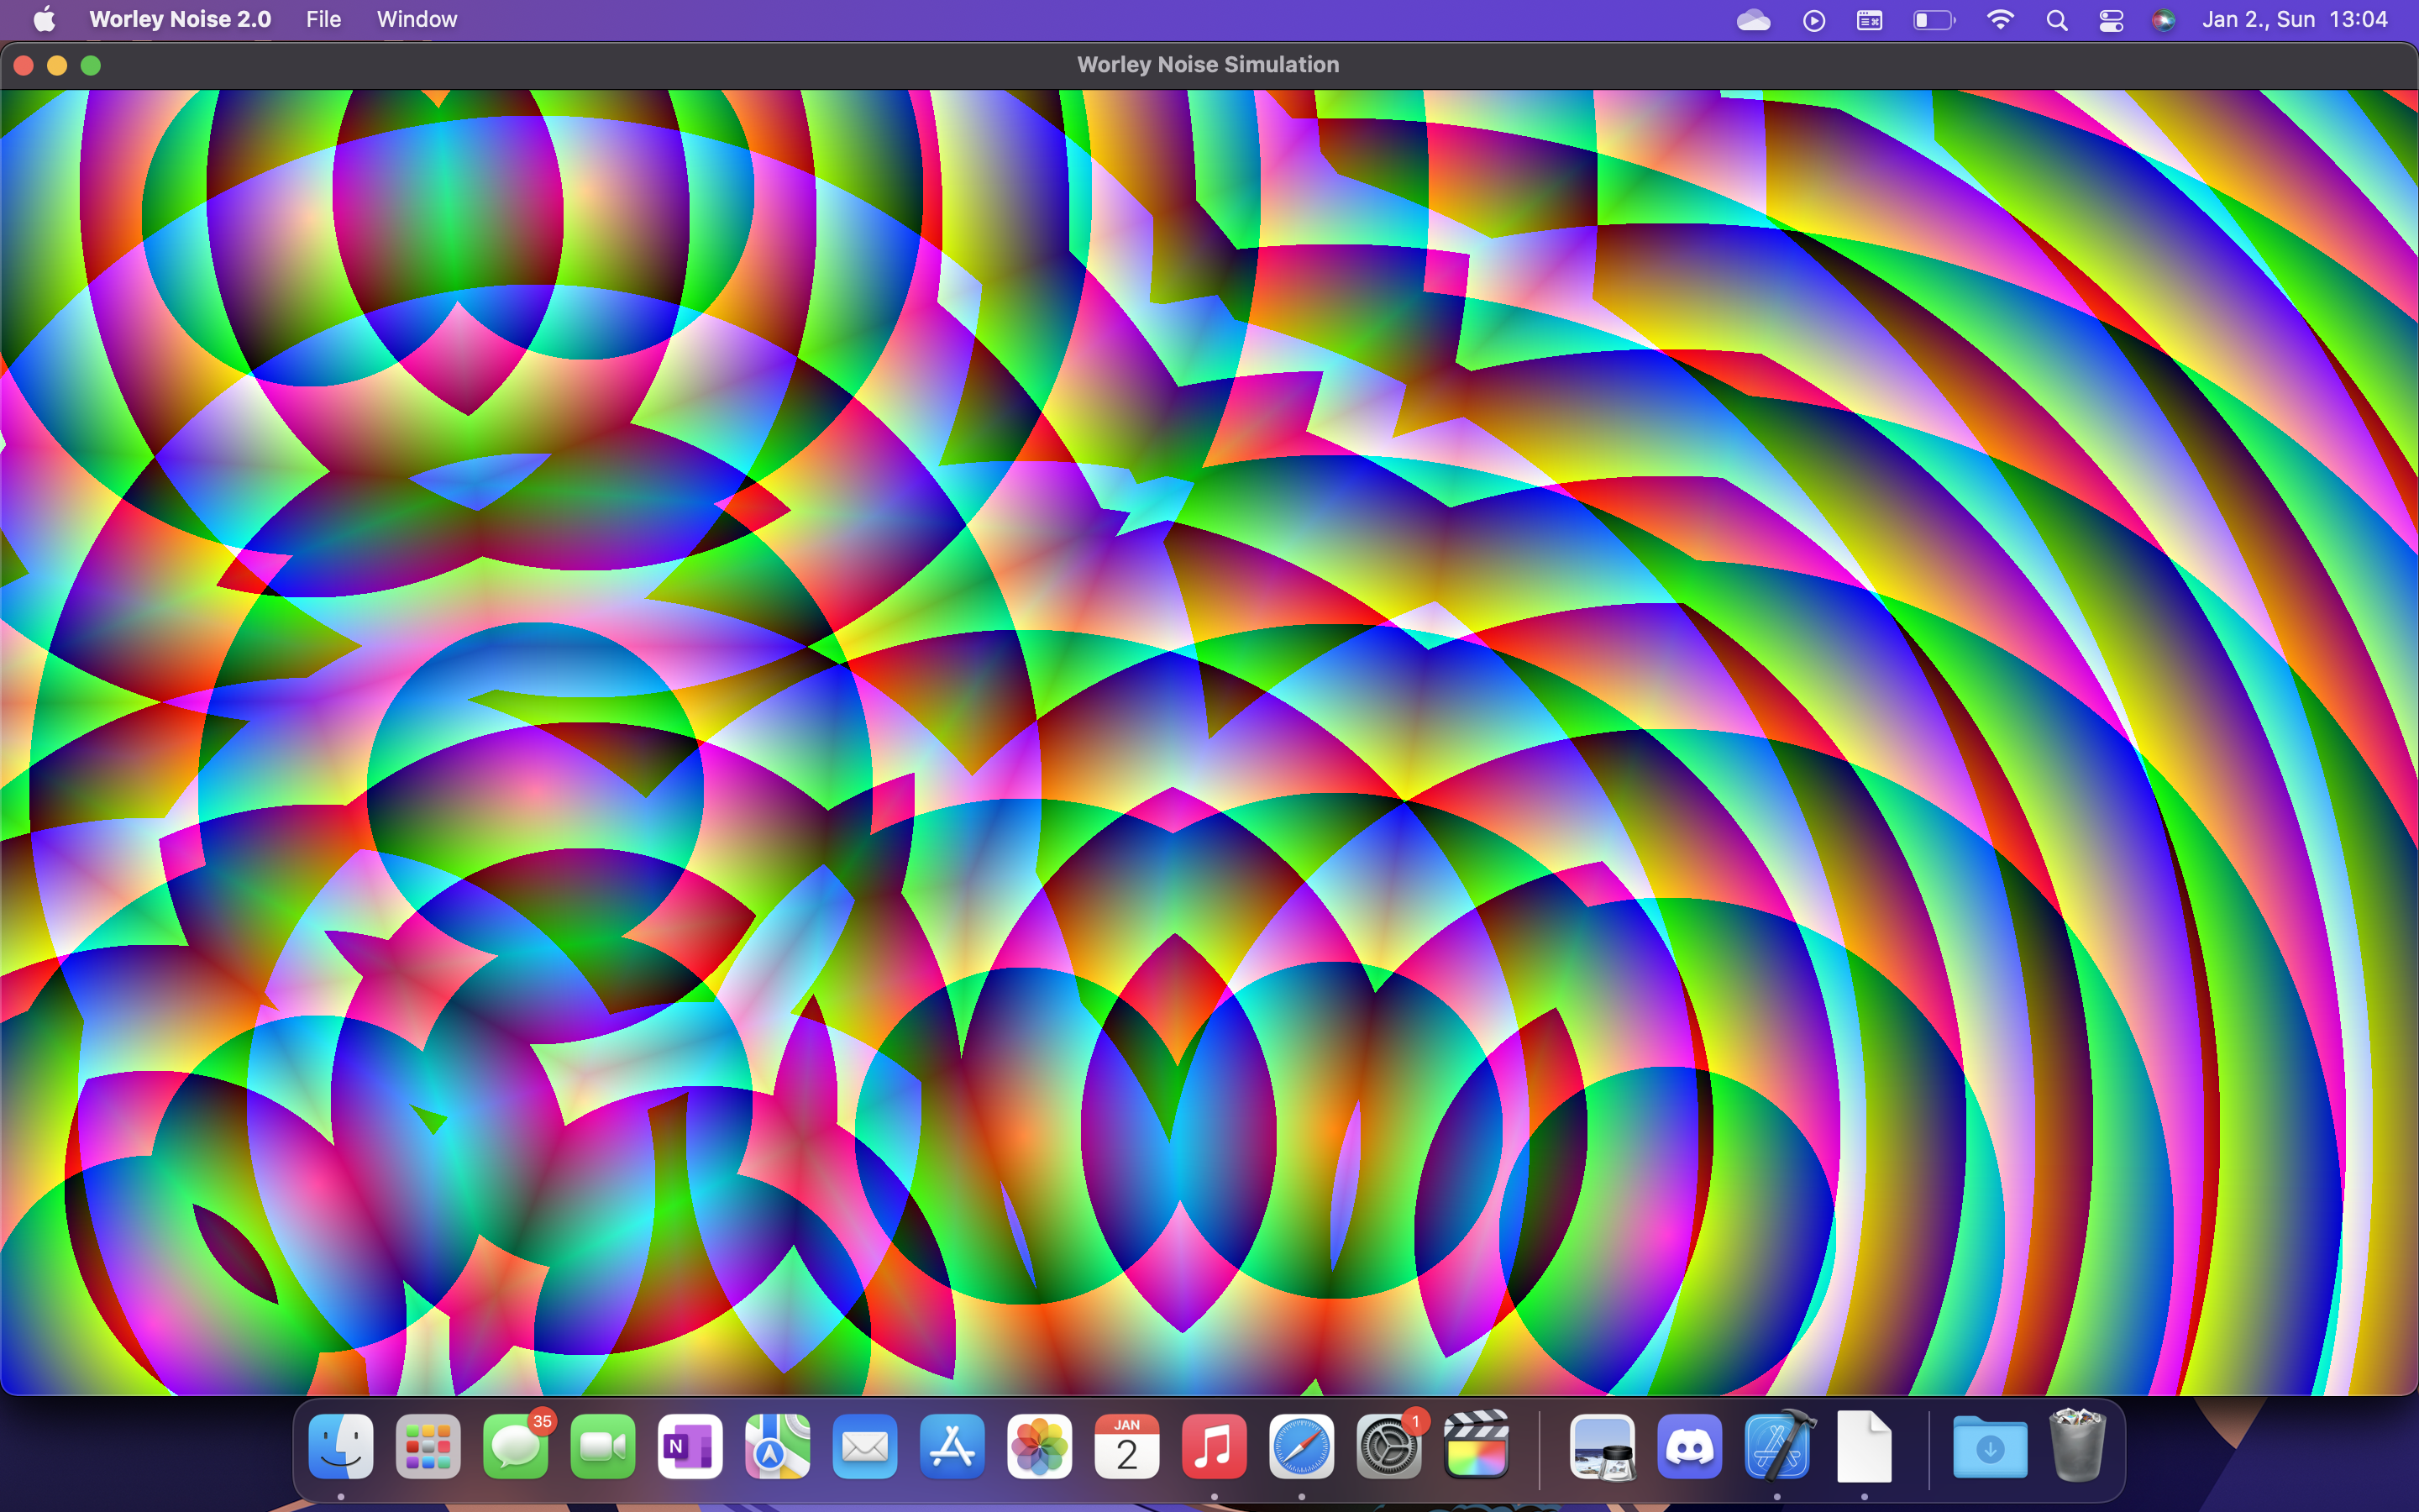2419x1512 pixels.
Task: Open Mail from the Dock
Action: pyautogui.click(x=864, y=1446)
